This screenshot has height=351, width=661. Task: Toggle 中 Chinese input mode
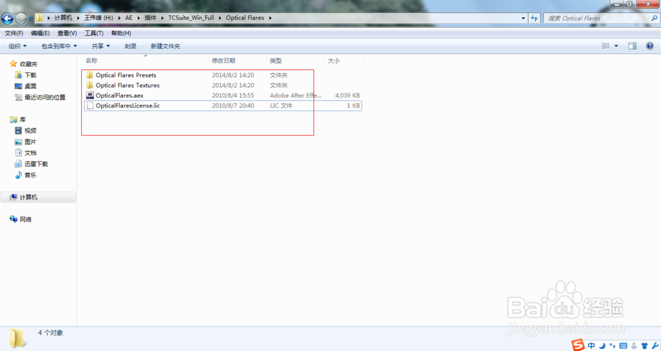[592, 346]
